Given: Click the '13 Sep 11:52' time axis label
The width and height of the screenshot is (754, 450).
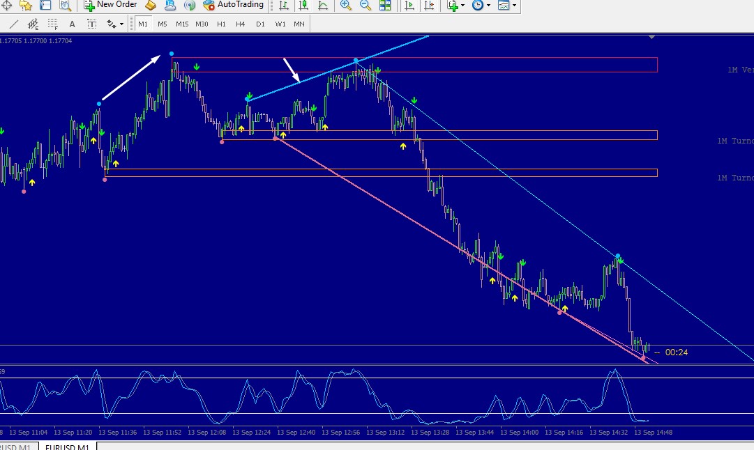Looking at the screenshot, I should click(162, 432).
